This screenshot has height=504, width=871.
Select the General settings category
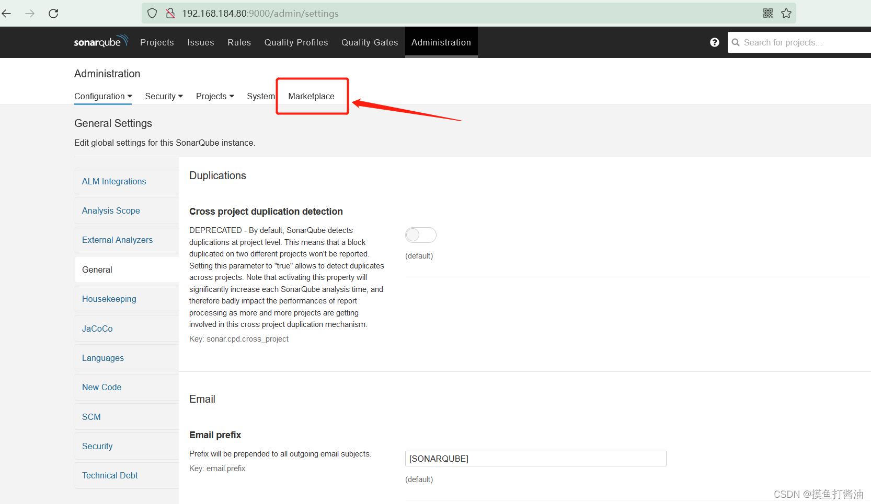[127, 269]
